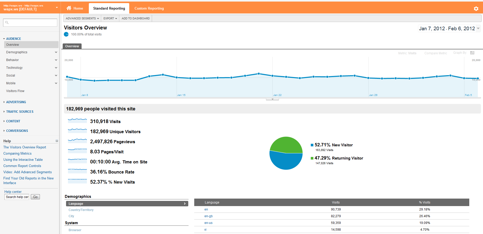Image resolution: width=483 pixels, height=234 pixels.
Task: Click the blue New Visitor legend swatch
Action: pos(312,145)
